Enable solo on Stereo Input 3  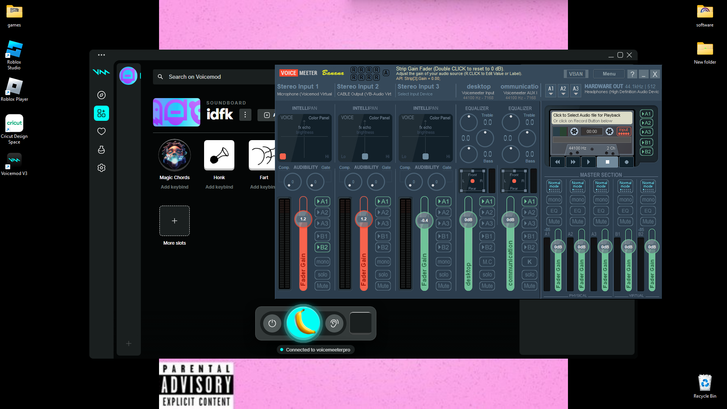[443, 275]
